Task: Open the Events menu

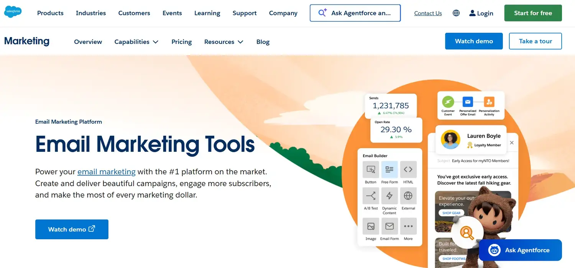Action: pos(172,13)
